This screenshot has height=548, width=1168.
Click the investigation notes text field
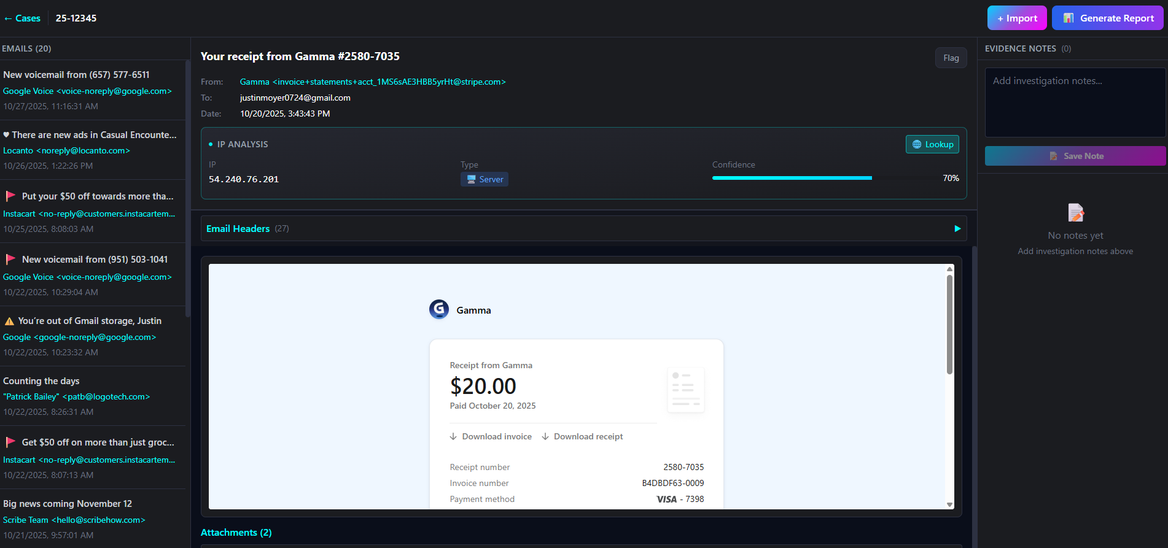pyautogui.click(x=1075, y=102)
